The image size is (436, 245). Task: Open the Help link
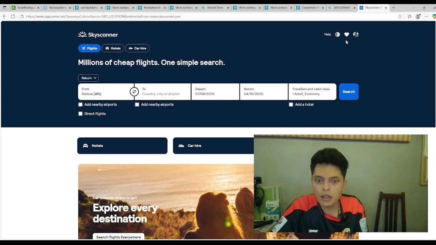click(x=328, y=34)
